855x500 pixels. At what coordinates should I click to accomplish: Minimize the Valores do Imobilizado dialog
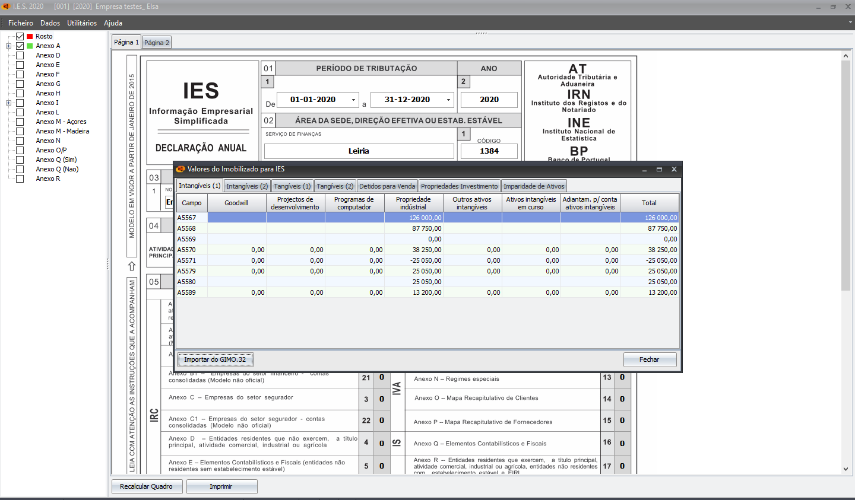645,169
